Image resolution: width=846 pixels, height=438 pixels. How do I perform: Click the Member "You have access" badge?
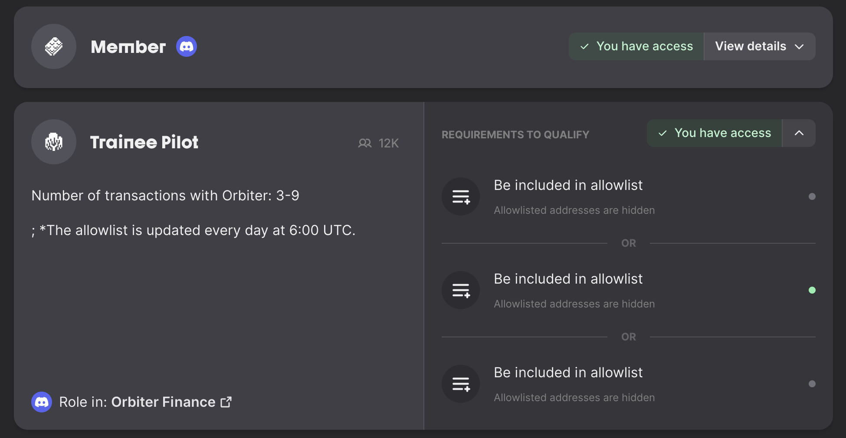(636, 46)
